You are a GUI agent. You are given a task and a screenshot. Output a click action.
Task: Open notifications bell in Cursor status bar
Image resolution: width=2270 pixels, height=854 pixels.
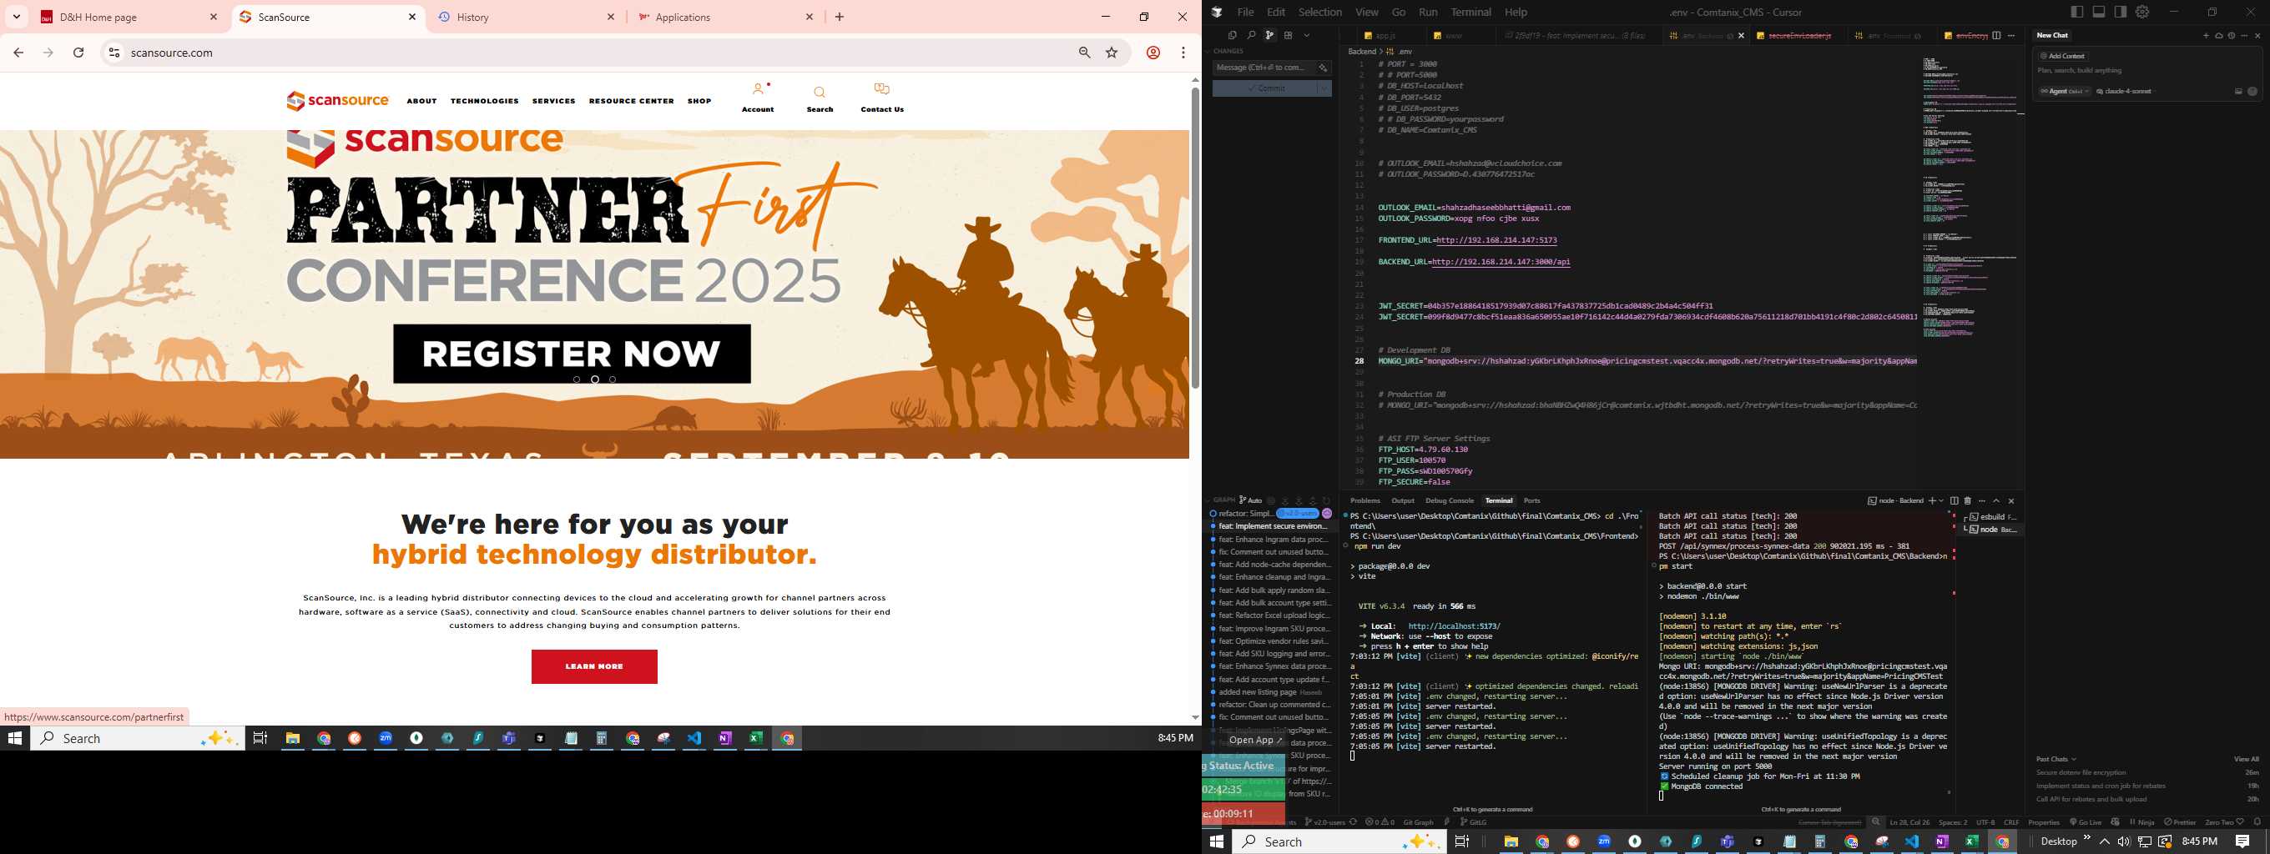coord(2257,822)
